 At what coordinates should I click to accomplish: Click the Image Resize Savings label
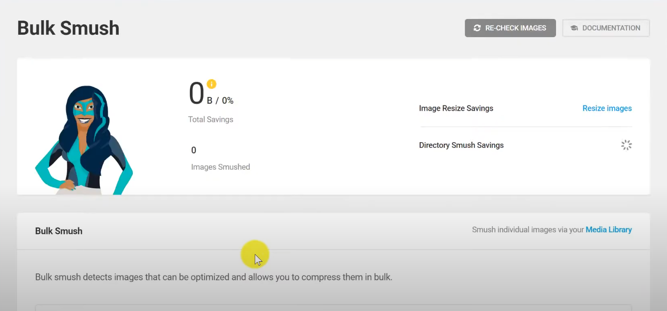pyautogui.click(x=456, y=108)
